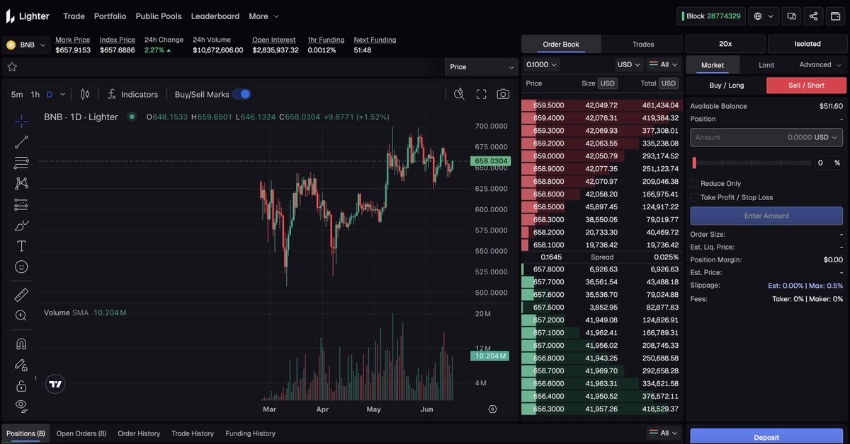Open the 0.1000 order book grouping dropdown

(541, 64)
